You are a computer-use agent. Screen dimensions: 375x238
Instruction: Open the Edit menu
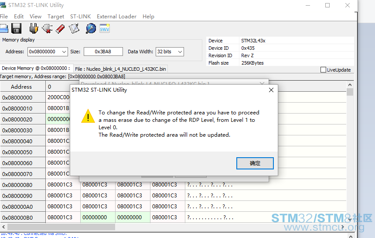(x=19, y=17)
